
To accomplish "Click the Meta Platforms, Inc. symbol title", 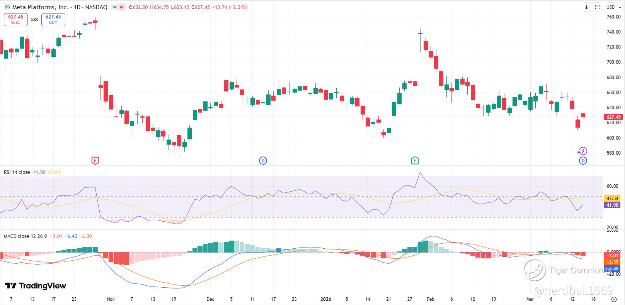I will click(x=60, y=7).
